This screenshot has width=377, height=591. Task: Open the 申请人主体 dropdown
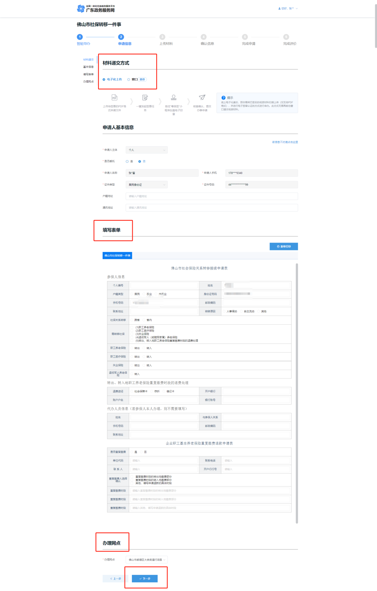click(147, 150)
